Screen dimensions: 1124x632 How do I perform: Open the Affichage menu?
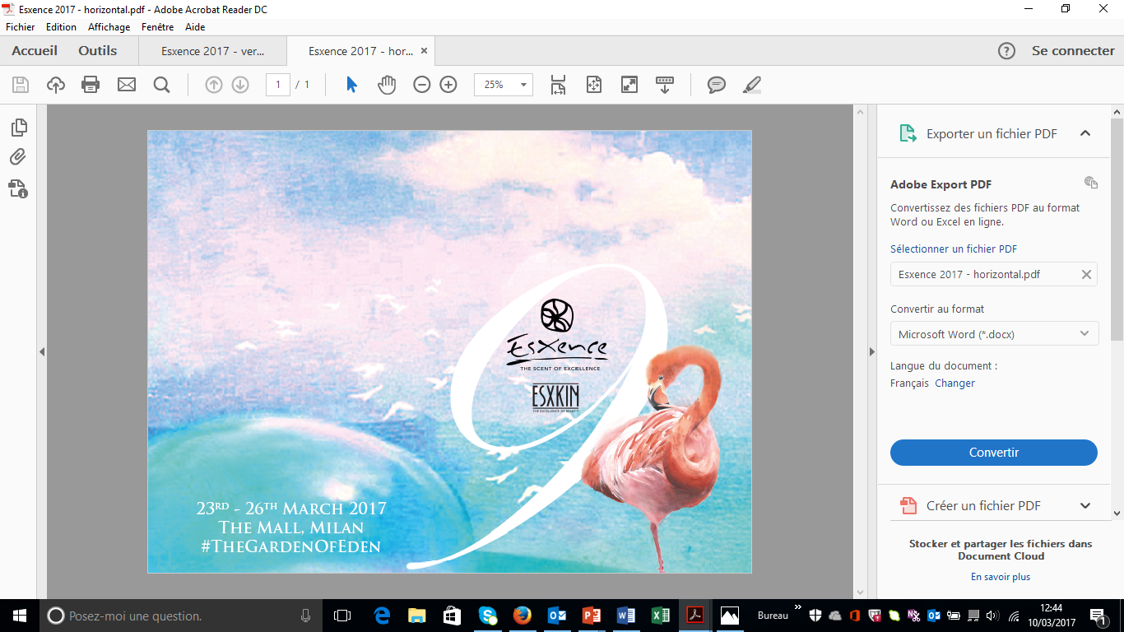(x=109, y=27)
